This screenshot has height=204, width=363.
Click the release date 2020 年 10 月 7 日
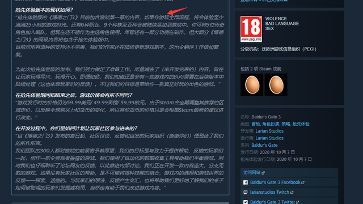277,152
